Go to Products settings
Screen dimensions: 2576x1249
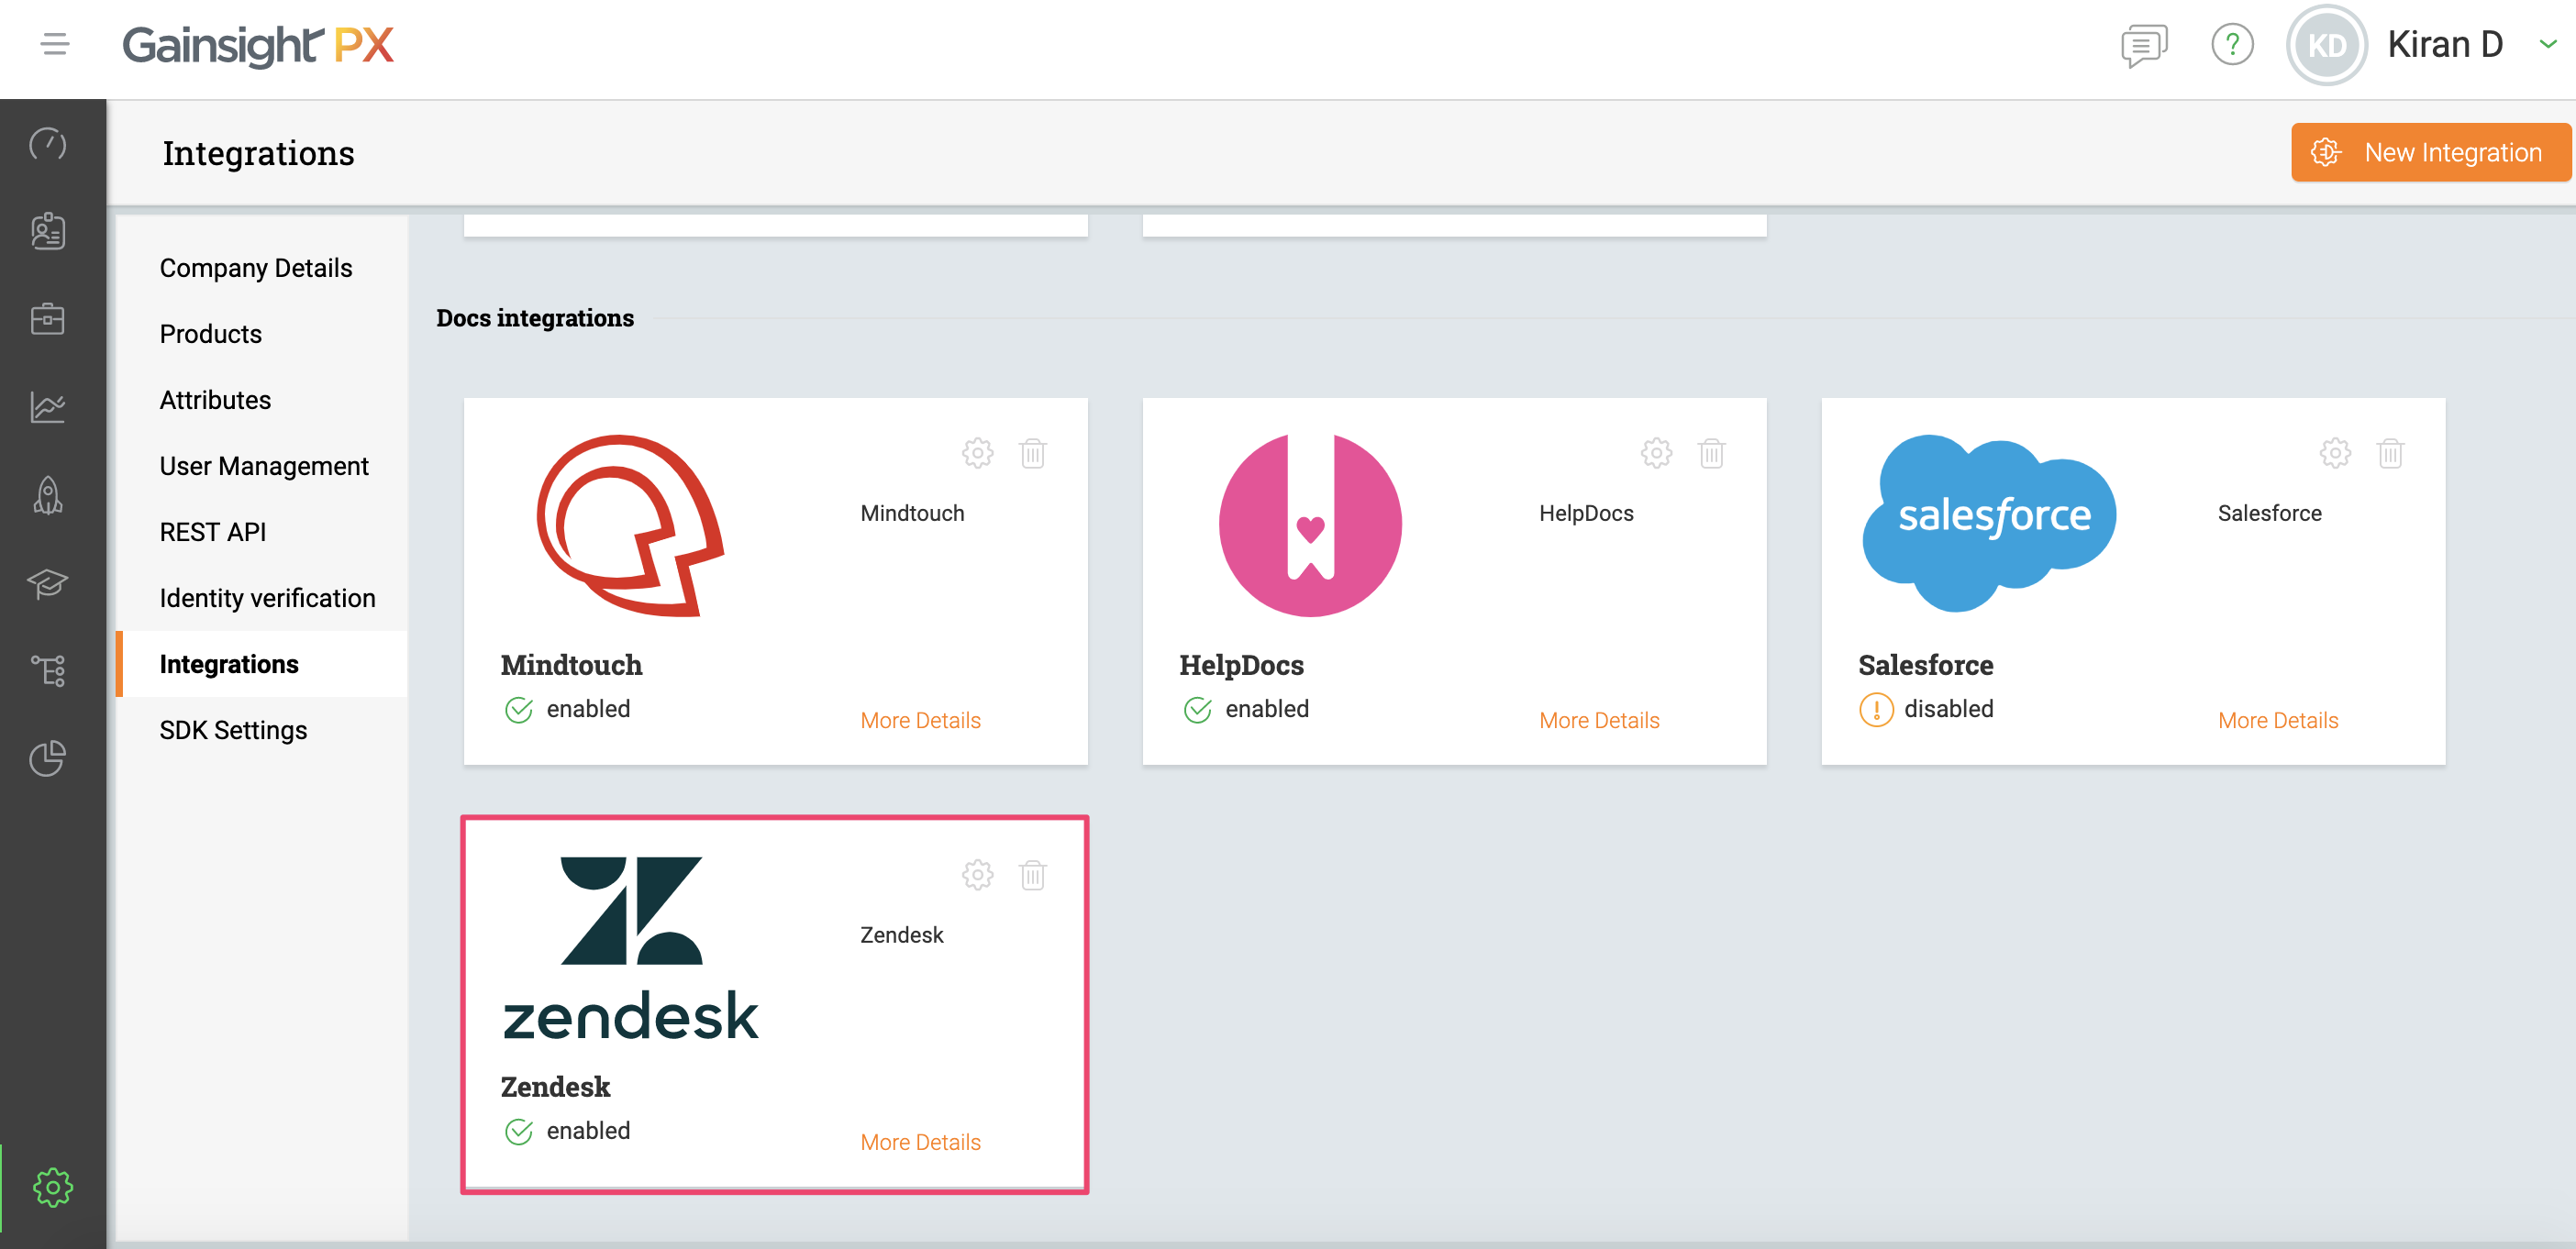point(211,334)
